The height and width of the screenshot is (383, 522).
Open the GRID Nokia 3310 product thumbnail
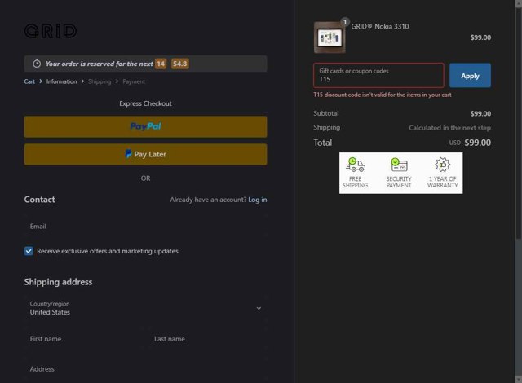(330, 37)
